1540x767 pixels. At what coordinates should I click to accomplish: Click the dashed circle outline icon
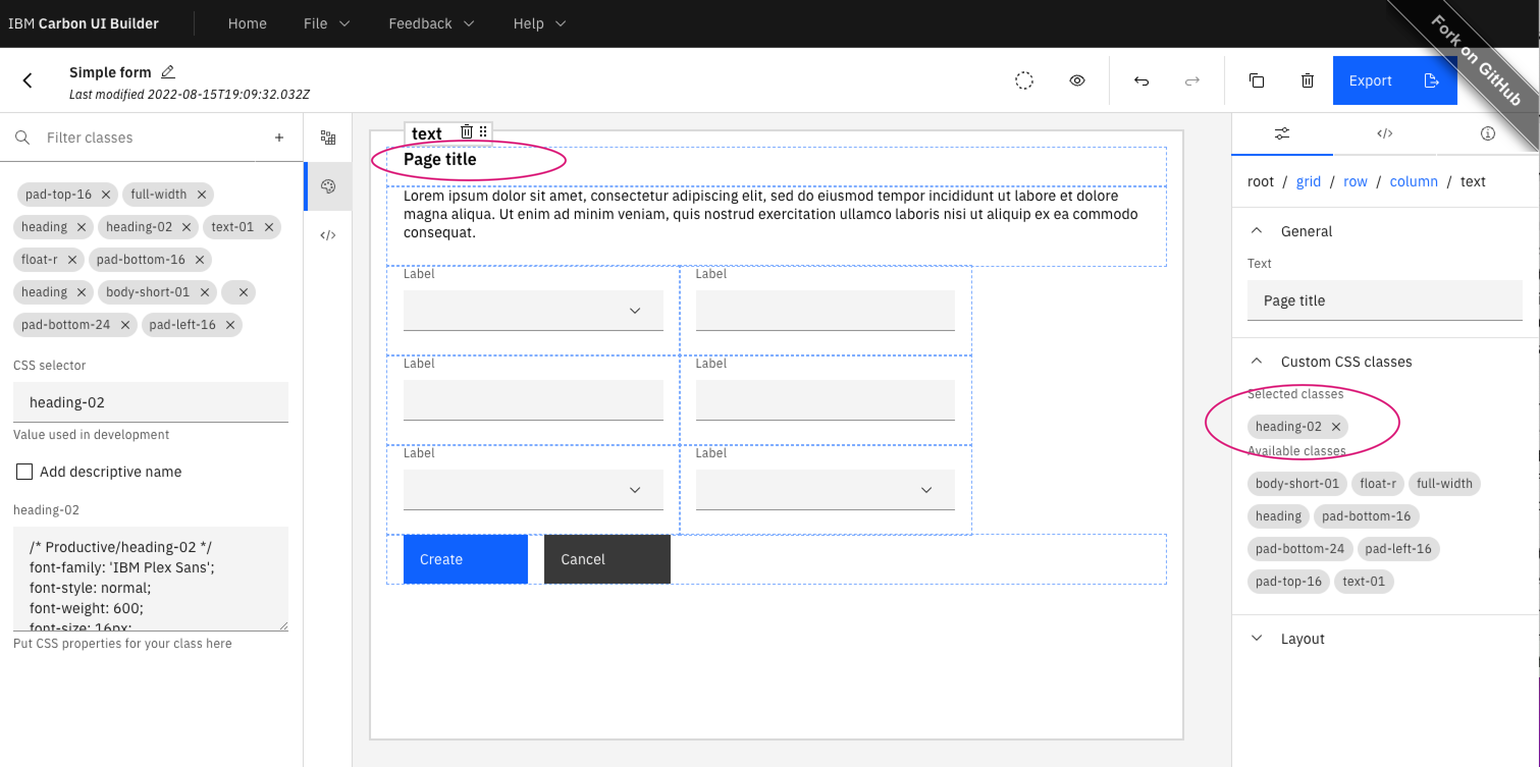(1024, 80)
